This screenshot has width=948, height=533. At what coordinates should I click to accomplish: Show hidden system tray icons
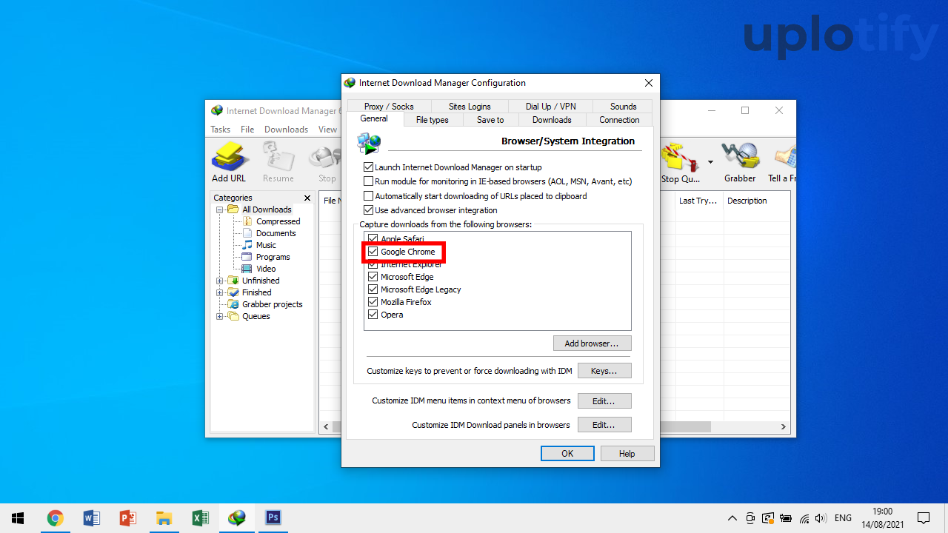[x=732, y=518]
